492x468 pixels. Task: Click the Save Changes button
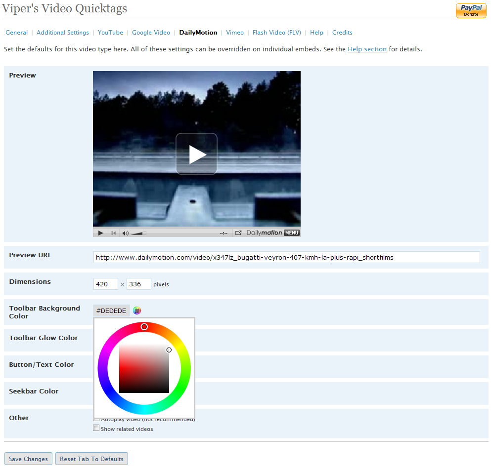28,459
